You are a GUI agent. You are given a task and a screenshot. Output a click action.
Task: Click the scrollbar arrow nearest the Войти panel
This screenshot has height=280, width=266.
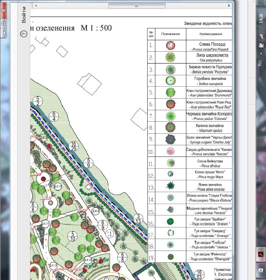tap(34, 6)
